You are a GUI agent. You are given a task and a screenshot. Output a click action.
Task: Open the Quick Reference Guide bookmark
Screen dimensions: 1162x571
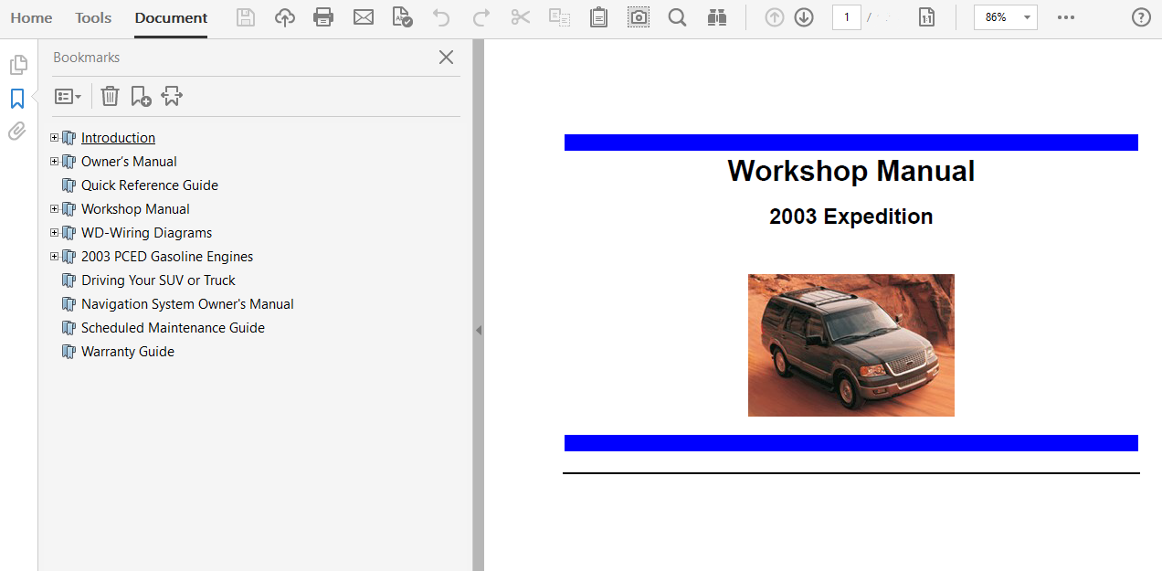[x=149, y=185]
